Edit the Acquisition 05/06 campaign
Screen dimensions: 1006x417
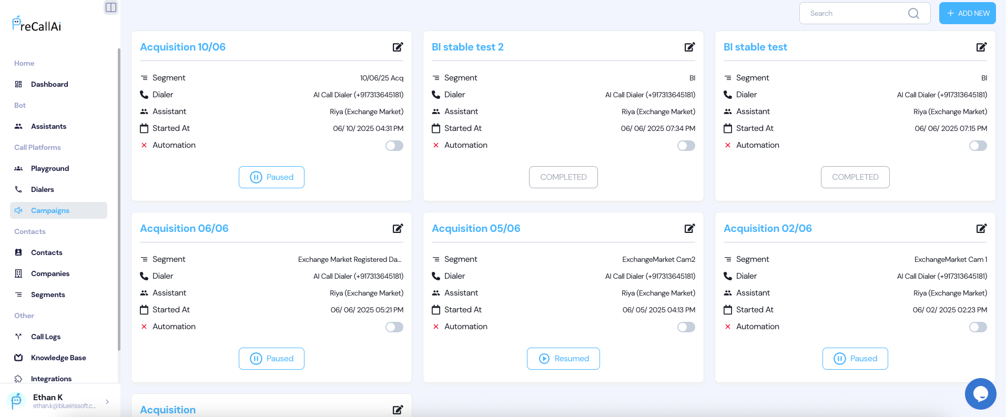(690, 228)
